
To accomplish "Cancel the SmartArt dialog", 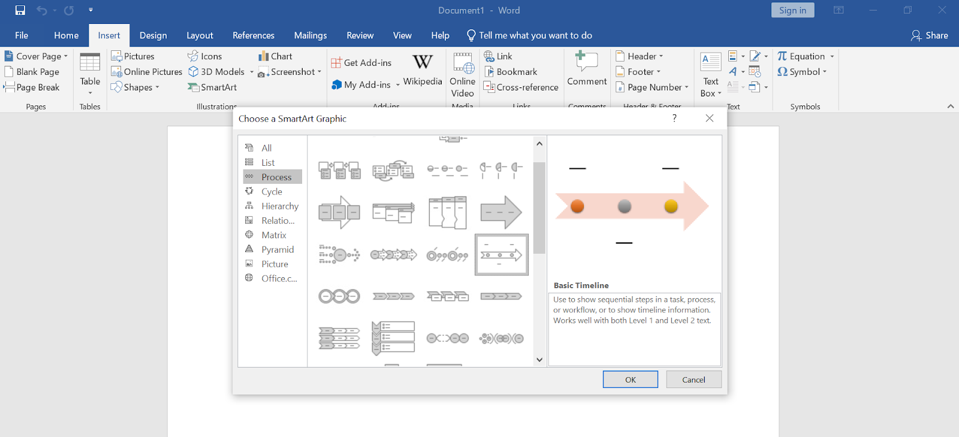I will click(693, 380).
